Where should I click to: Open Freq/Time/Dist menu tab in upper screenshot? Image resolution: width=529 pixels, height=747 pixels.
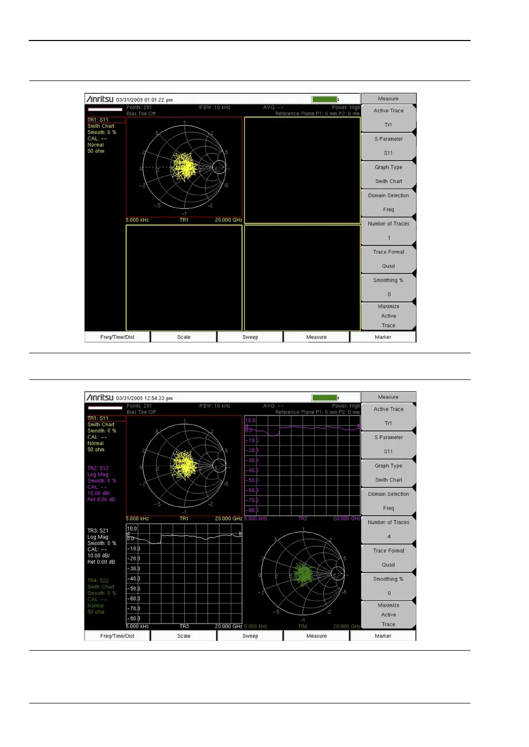pos(117,337)
